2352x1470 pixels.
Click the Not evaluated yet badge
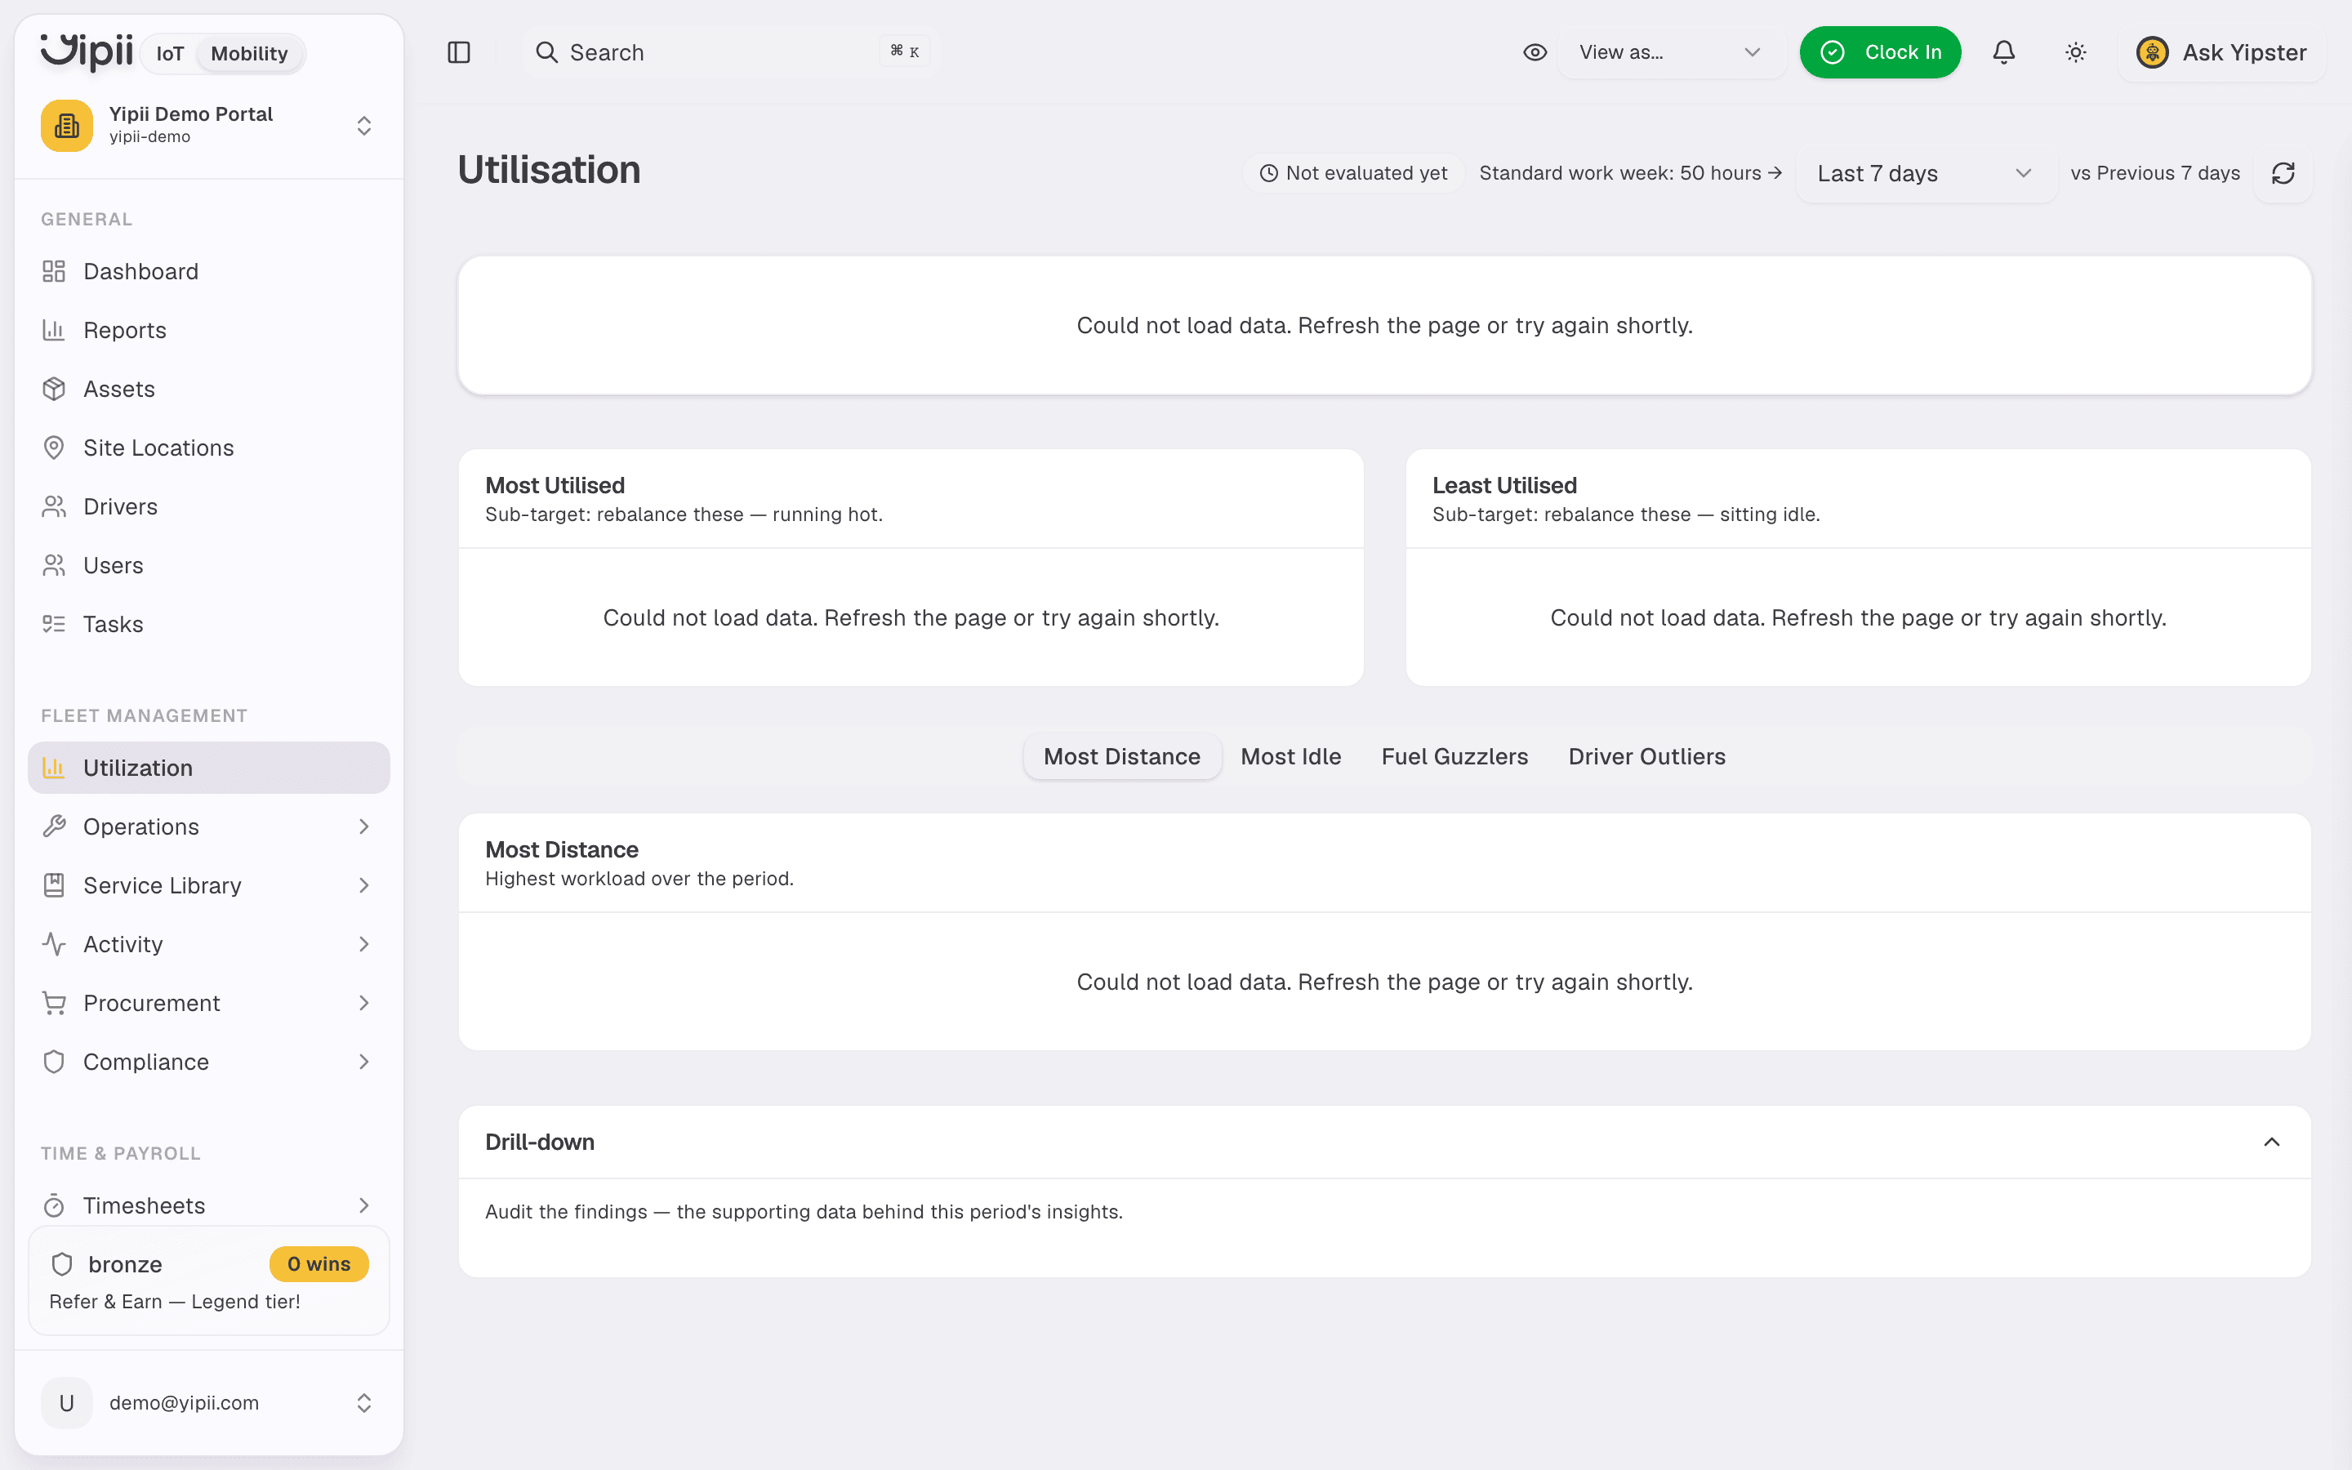pyautogui.click(x=1353, y=173)
